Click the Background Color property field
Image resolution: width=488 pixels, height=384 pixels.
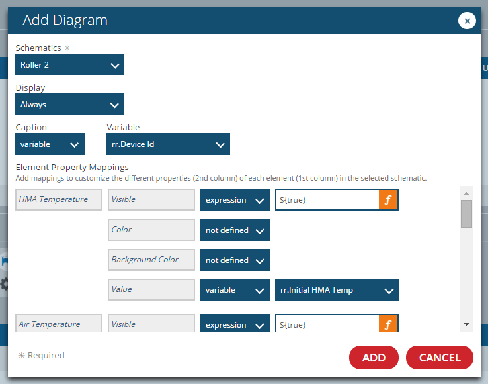pos(151,260)
